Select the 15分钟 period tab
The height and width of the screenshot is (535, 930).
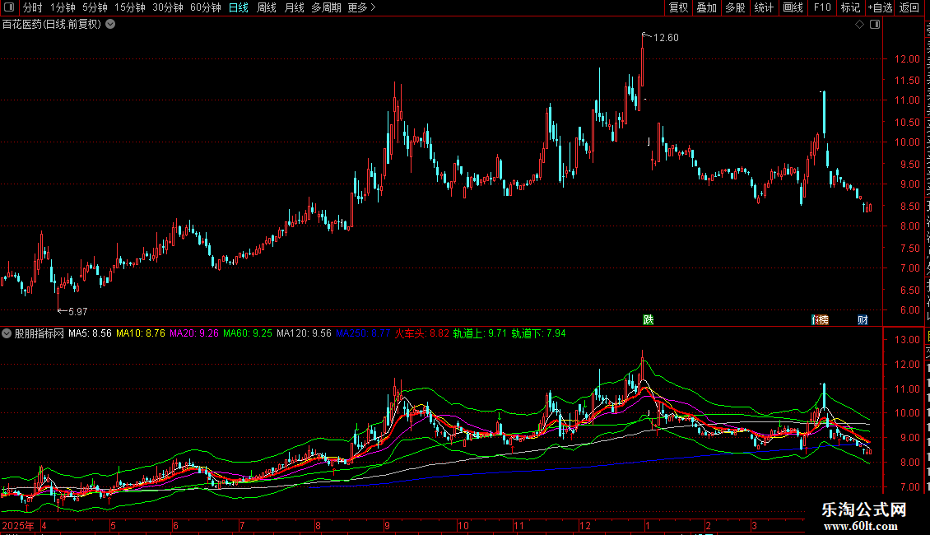(x=130, y=7)
